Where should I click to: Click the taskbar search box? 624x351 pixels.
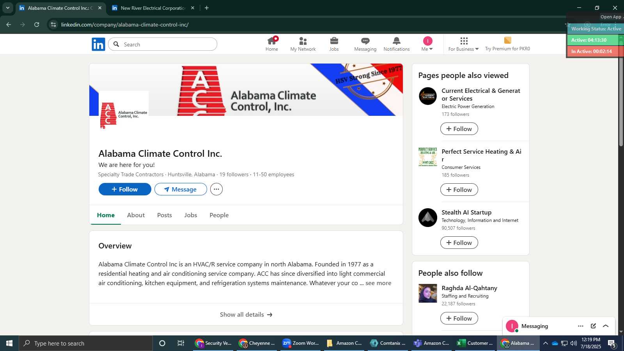click(x=86, y=343)
